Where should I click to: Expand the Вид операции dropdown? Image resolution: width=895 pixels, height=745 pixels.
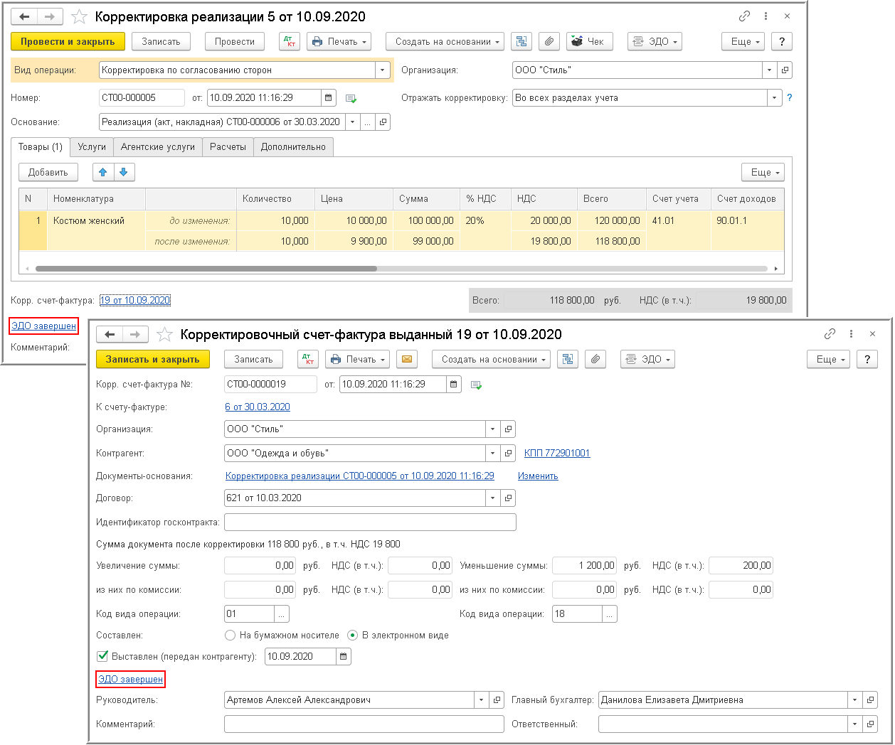[x=383, y=70]
